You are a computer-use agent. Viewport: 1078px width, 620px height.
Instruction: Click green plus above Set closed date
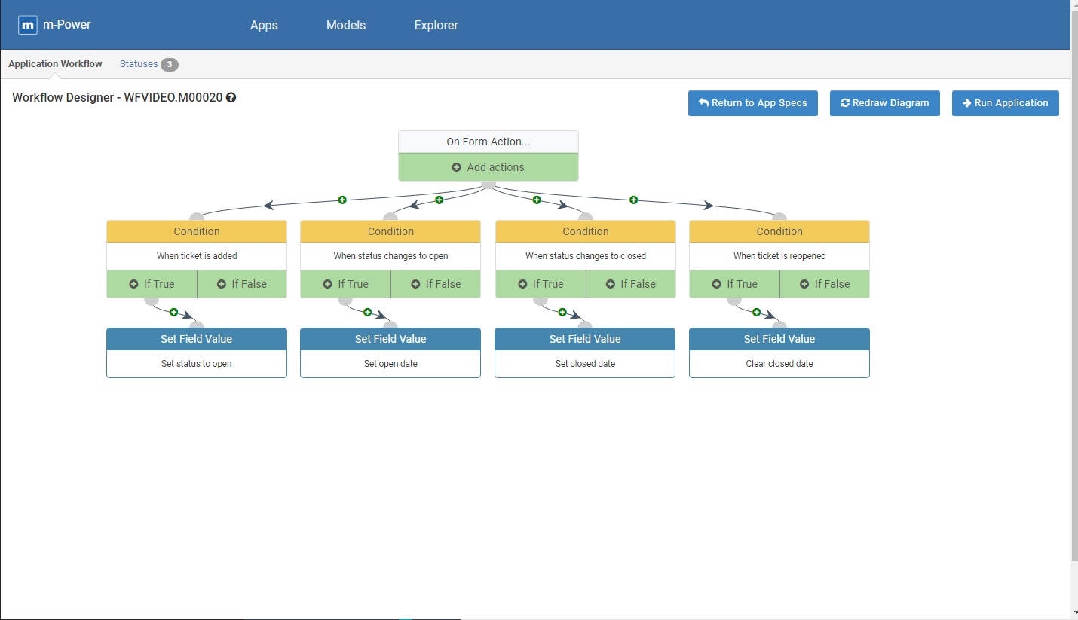click(562, 312)
